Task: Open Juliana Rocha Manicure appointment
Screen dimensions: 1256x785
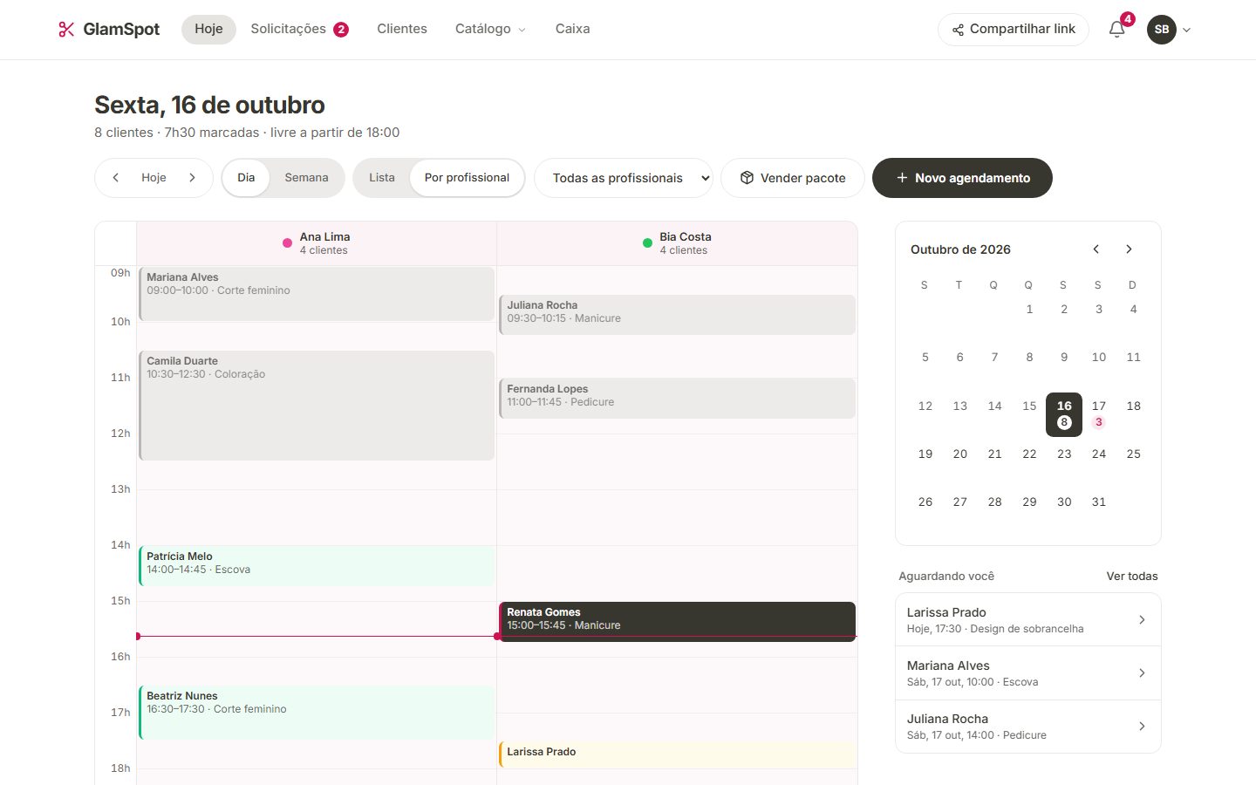Action: click(677, 314)
